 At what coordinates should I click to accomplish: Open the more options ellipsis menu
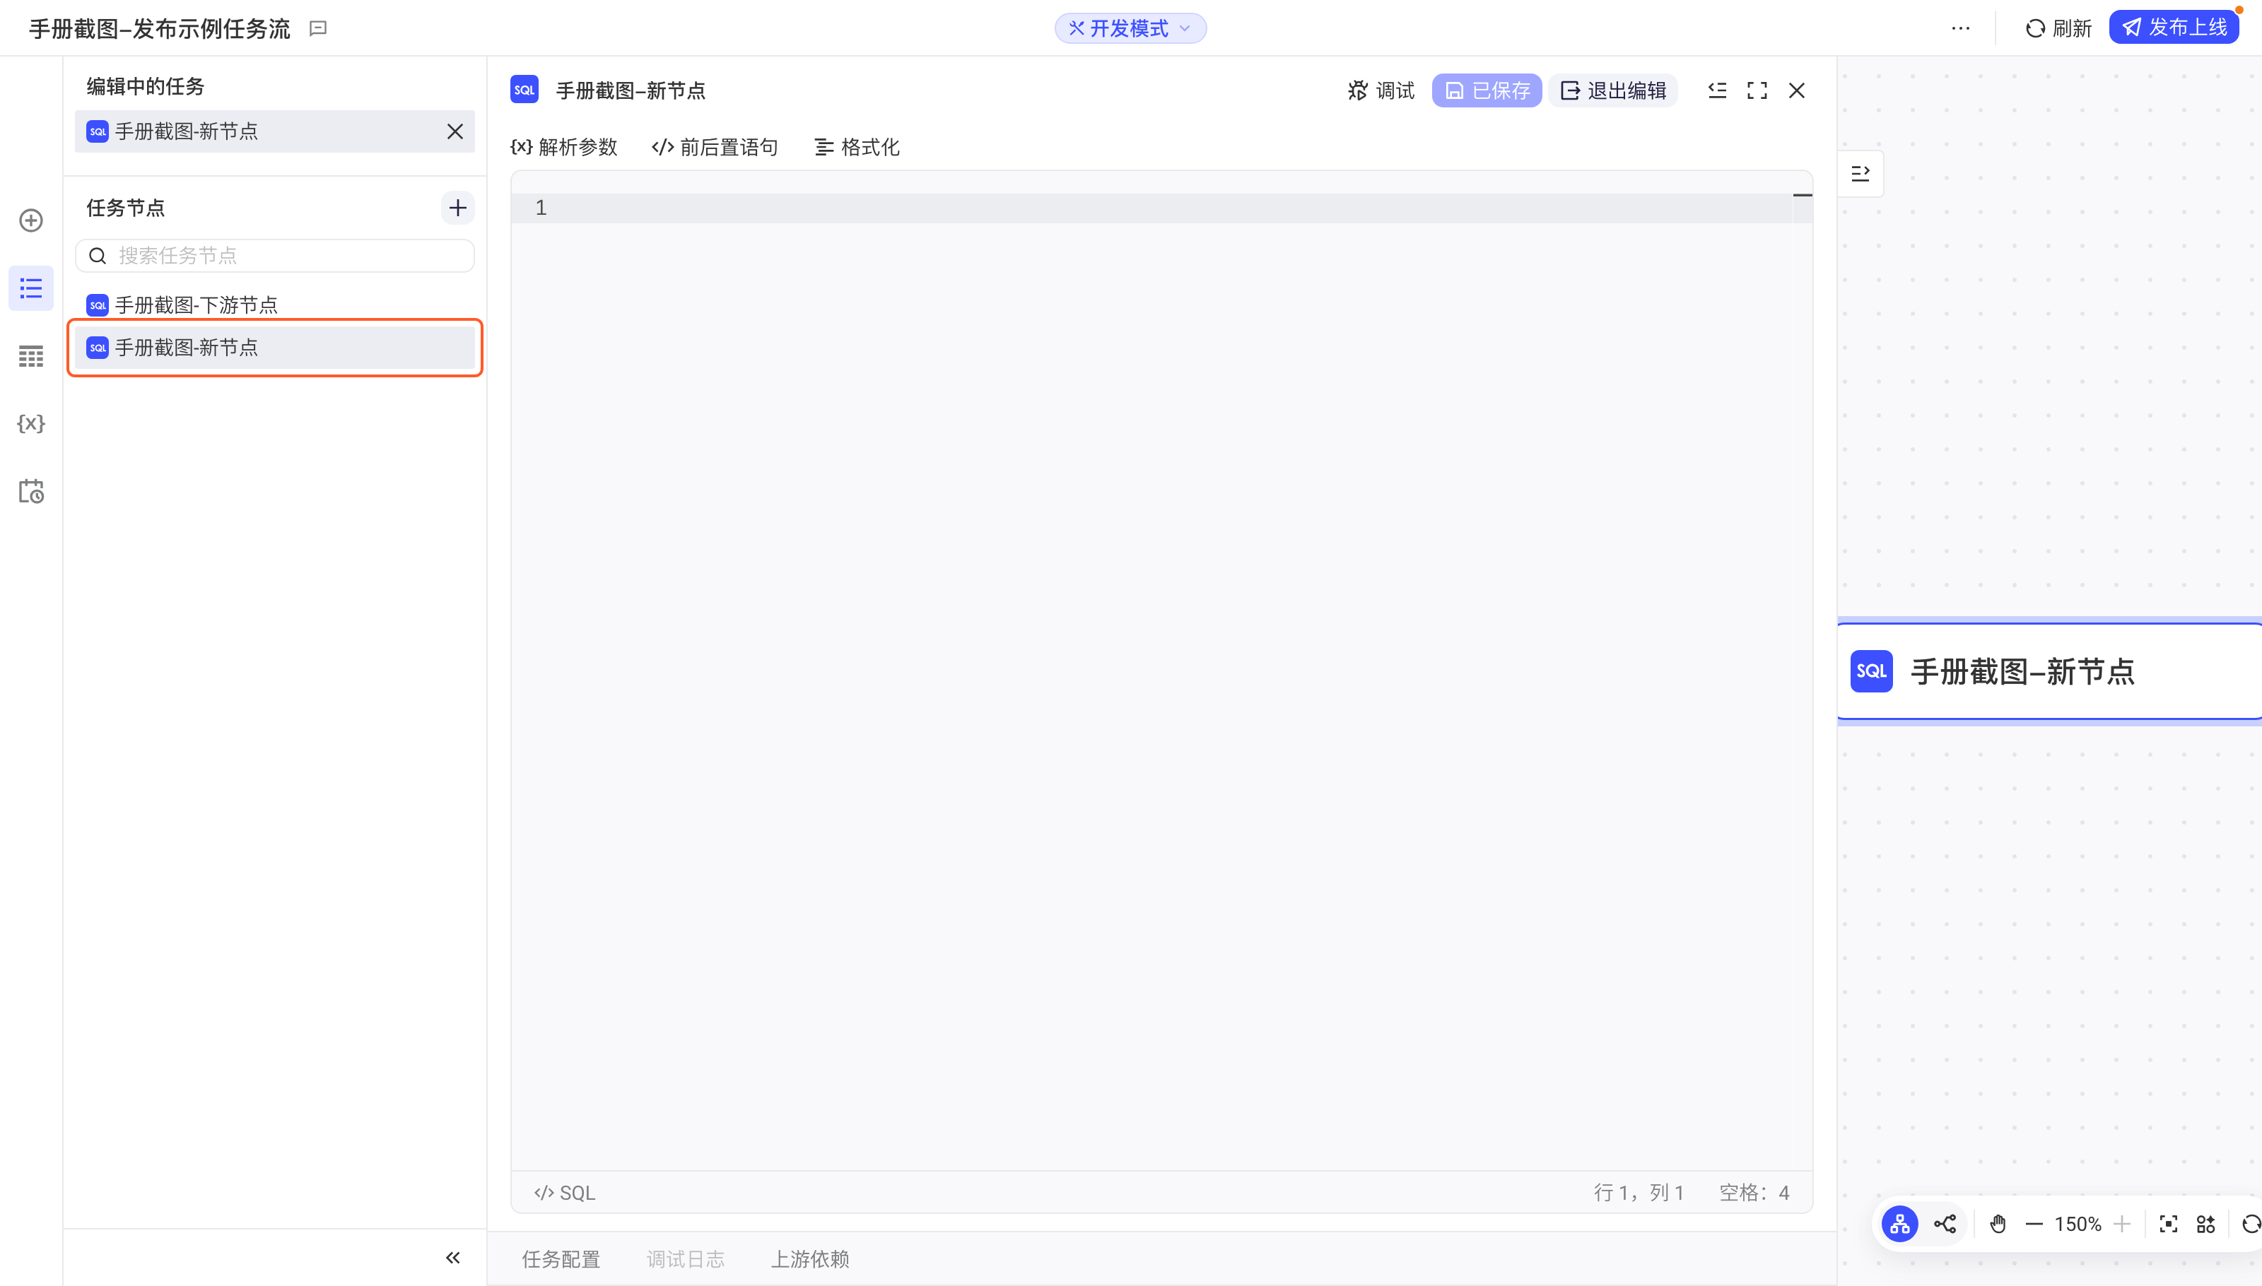1961,28
